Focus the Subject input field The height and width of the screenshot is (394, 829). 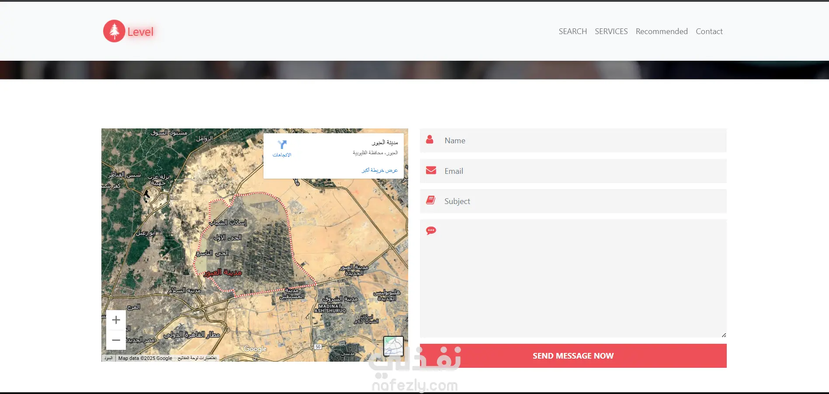pyautogui.click(x=573, y=201)
